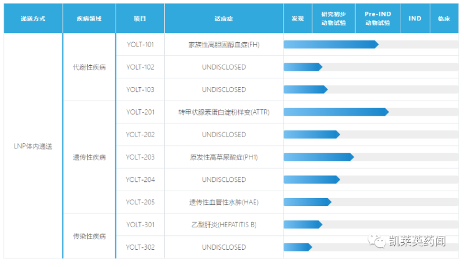Click indication 家族性高胆固醇血症(FH)

coord(224,45)
